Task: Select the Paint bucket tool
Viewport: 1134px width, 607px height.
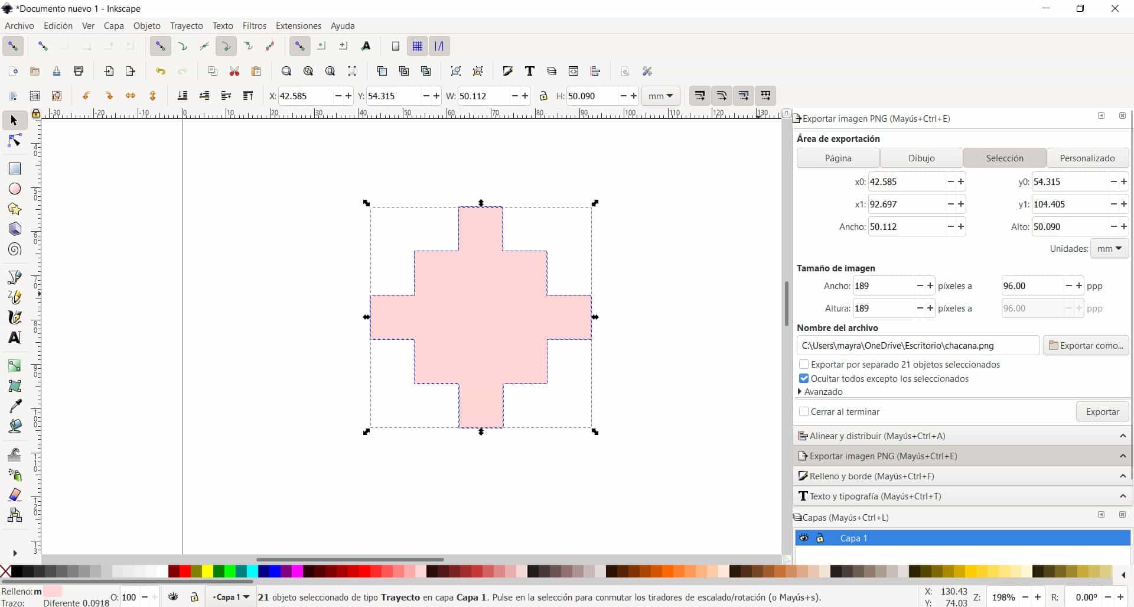Action: click(x=14, y=426)
